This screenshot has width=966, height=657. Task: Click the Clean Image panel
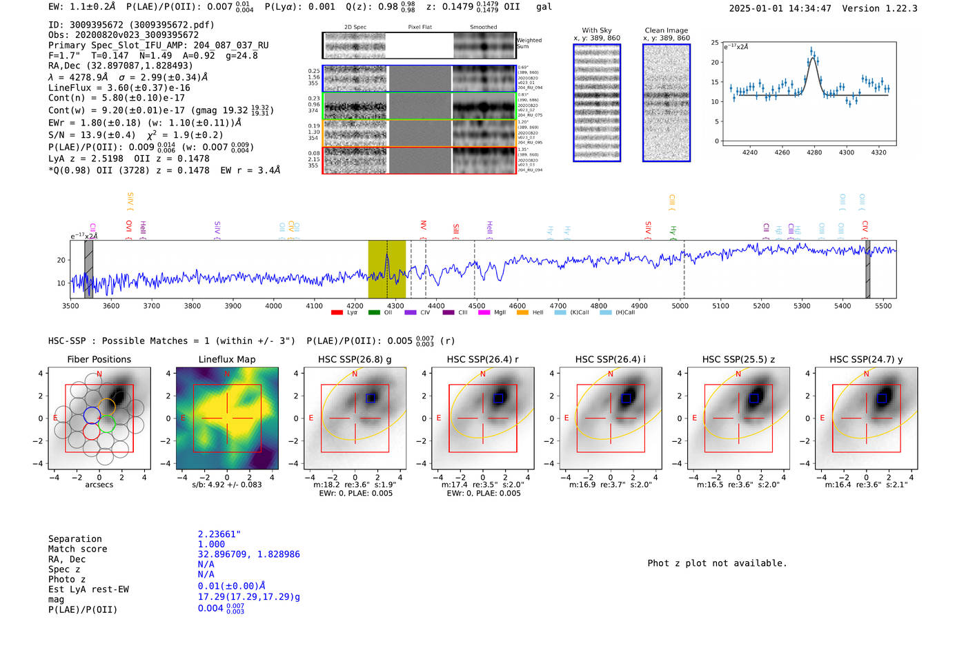coord(667,103)
